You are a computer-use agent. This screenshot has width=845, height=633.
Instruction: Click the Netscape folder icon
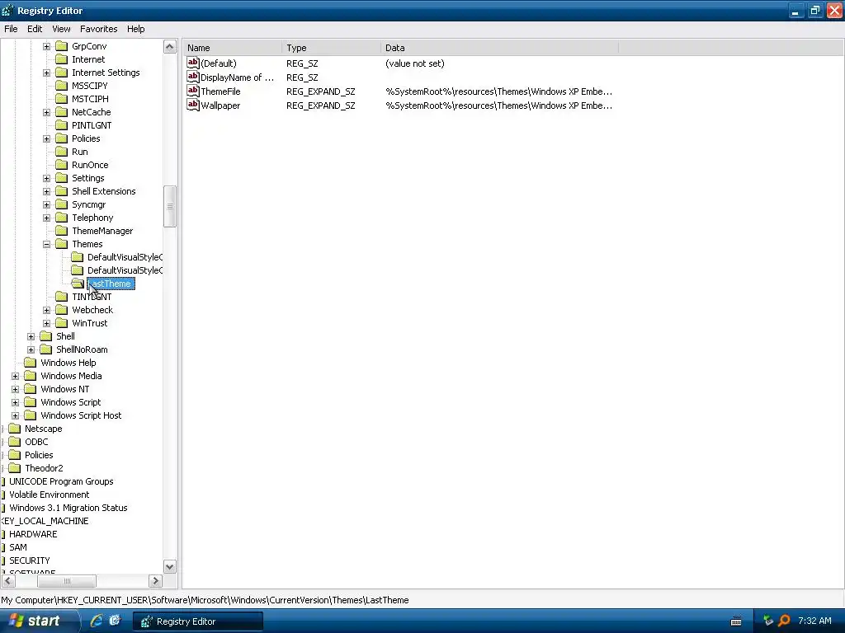click(x=15, y=429)
